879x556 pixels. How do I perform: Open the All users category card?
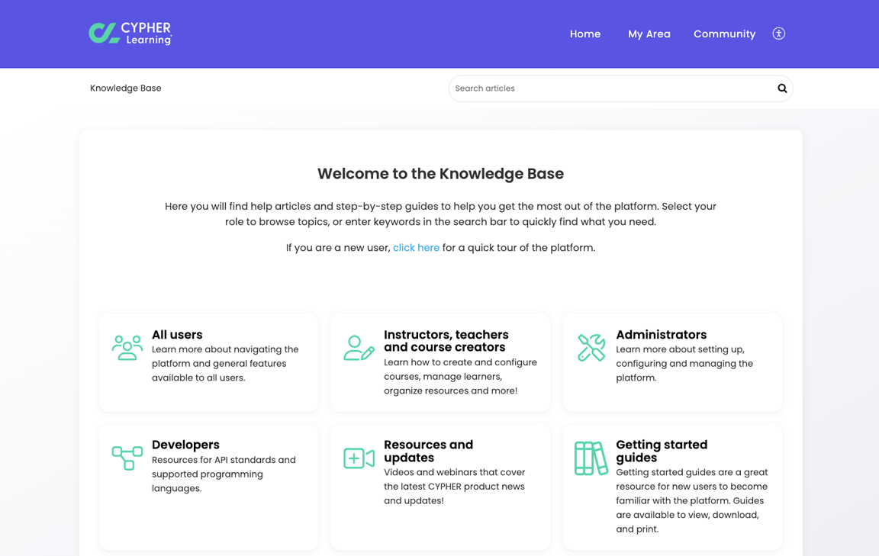click(208, 362)
